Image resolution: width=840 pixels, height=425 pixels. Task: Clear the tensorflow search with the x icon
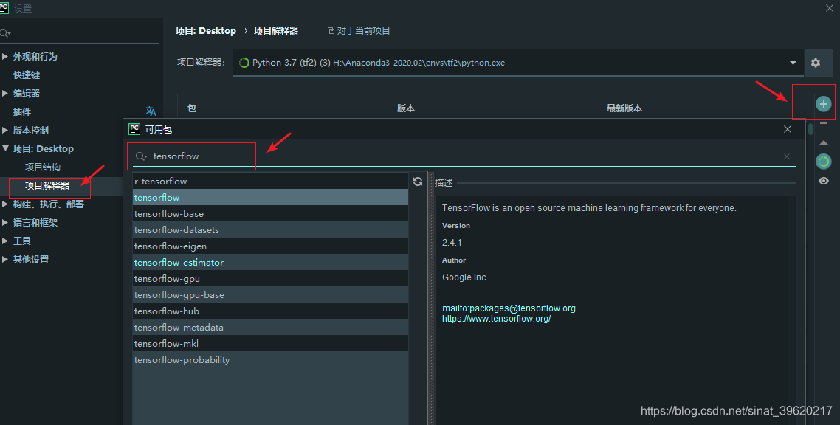point(786,156)
